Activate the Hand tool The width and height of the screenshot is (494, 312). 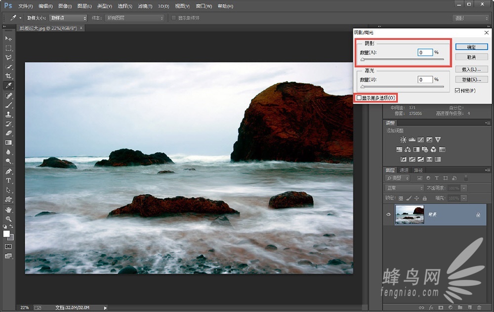pos(8,209)
